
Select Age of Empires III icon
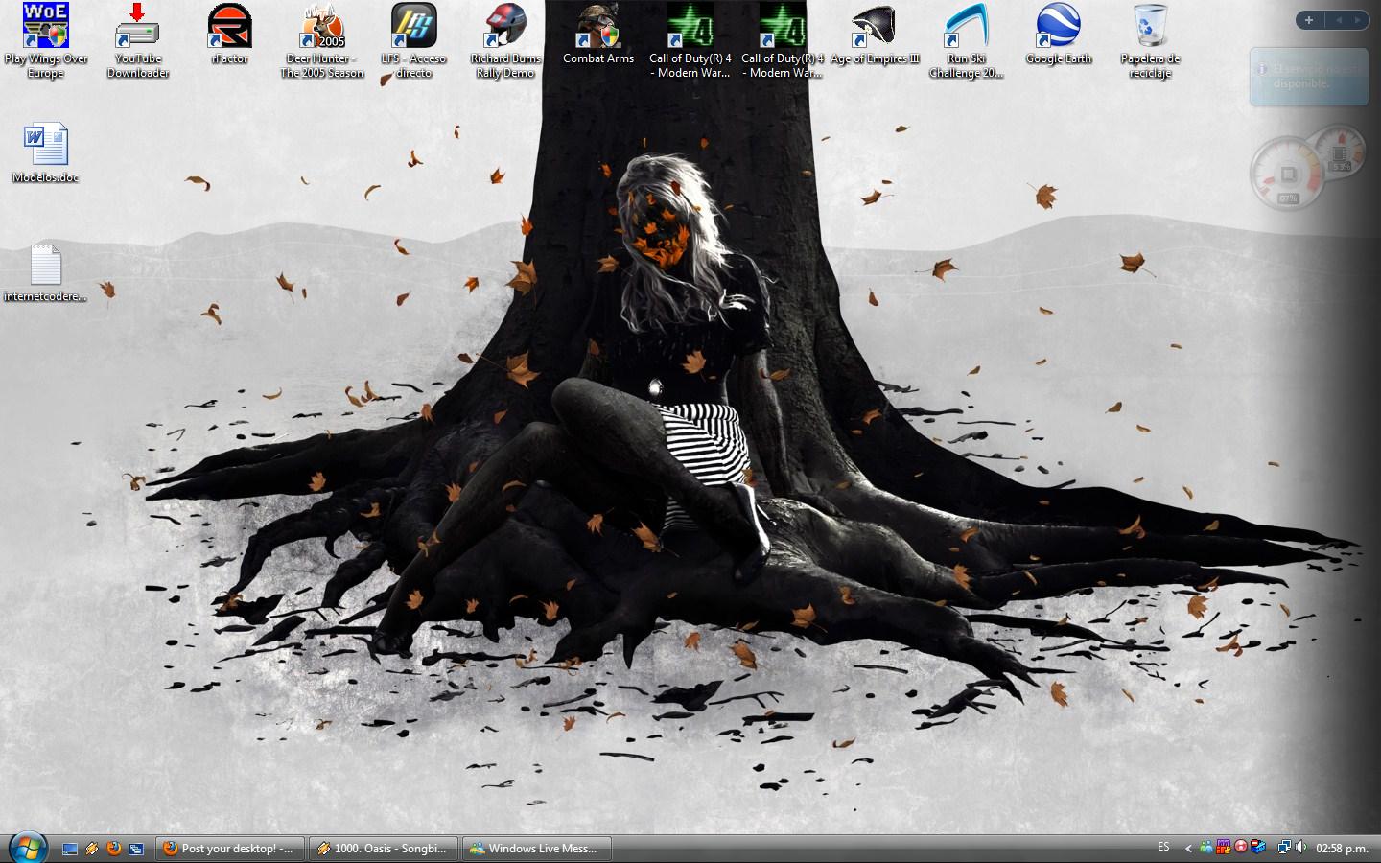coord(875,34)
